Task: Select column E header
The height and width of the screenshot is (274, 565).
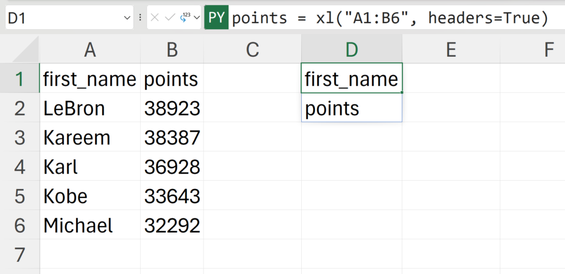Action: [451, 50]
